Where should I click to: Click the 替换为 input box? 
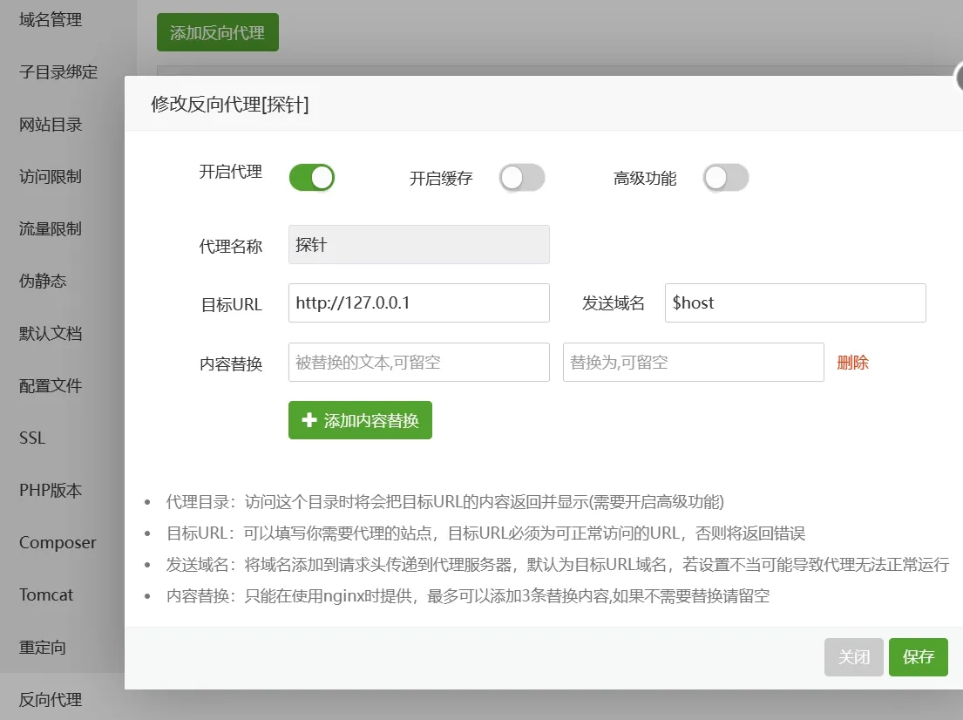pos(693,362)
